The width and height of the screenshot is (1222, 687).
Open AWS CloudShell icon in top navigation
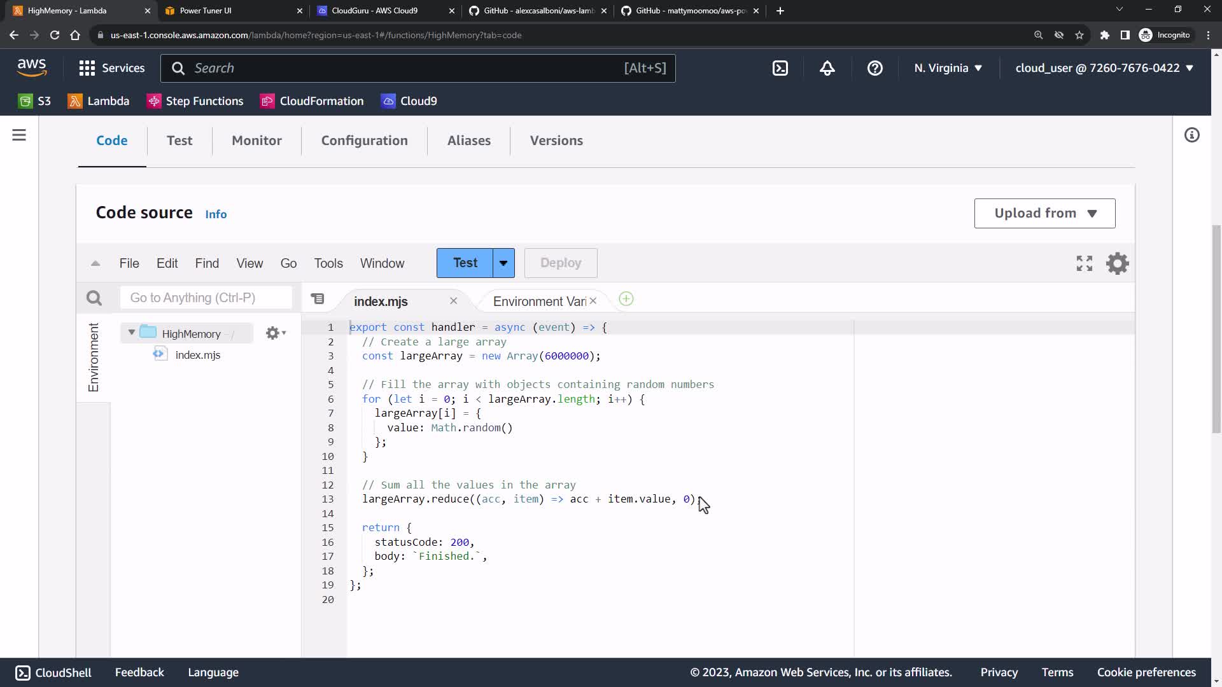pos(780,68)
